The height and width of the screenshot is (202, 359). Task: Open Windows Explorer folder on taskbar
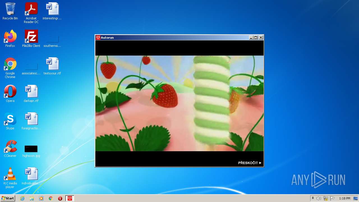(32, 198)
